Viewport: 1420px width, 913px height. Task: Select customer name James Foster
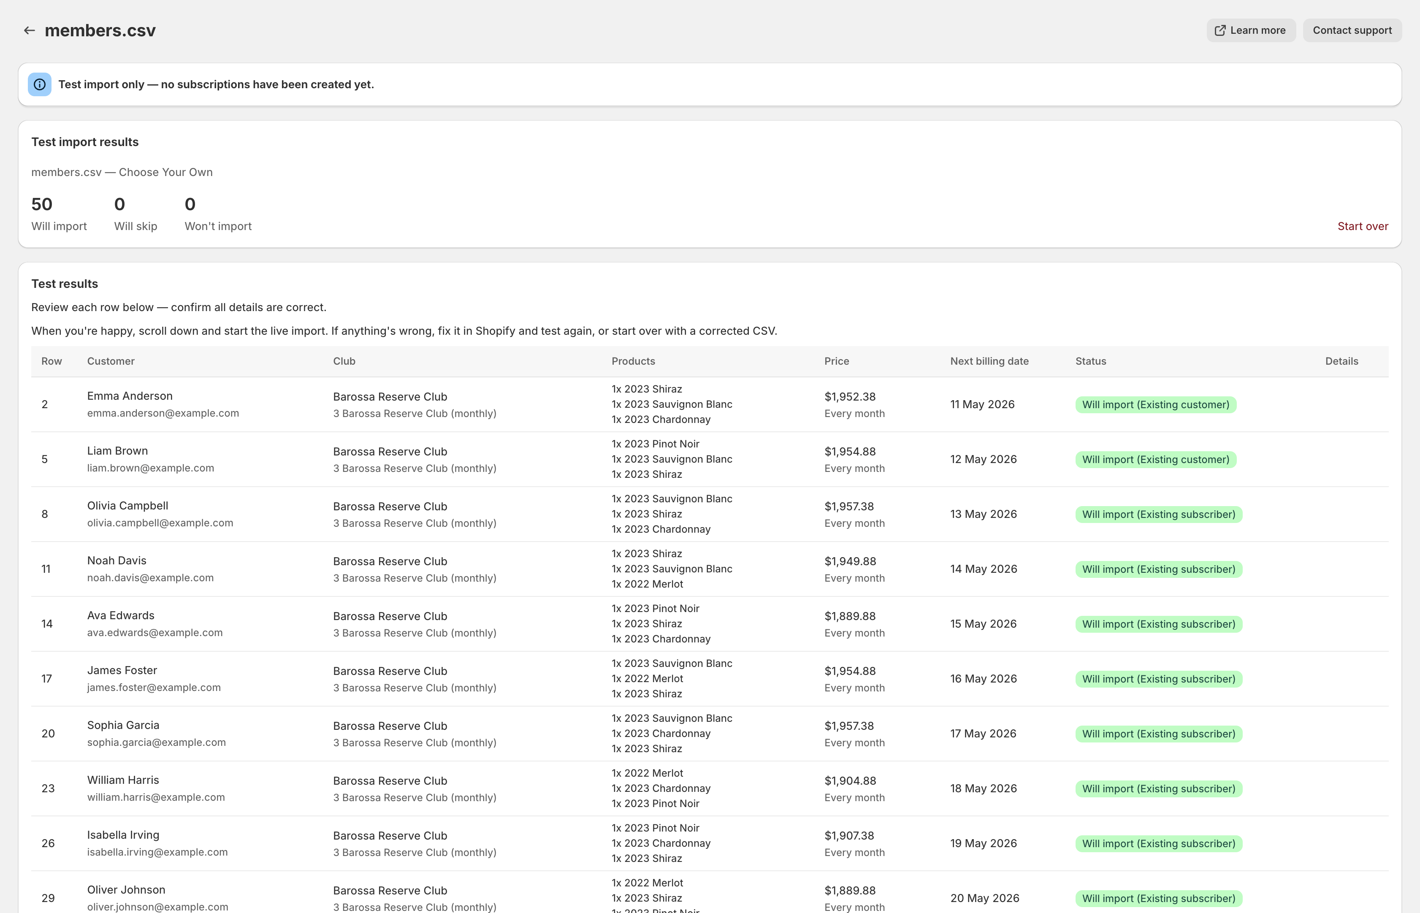pos(122,670)
